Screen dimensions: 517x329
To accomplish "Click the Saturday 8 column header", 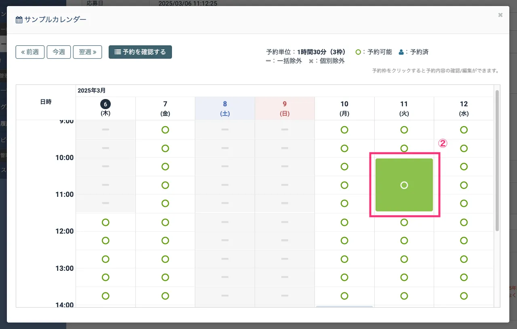I will click(x=225, y=108).
